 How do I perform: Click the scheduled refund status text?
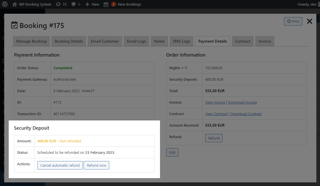click(76, 152)
